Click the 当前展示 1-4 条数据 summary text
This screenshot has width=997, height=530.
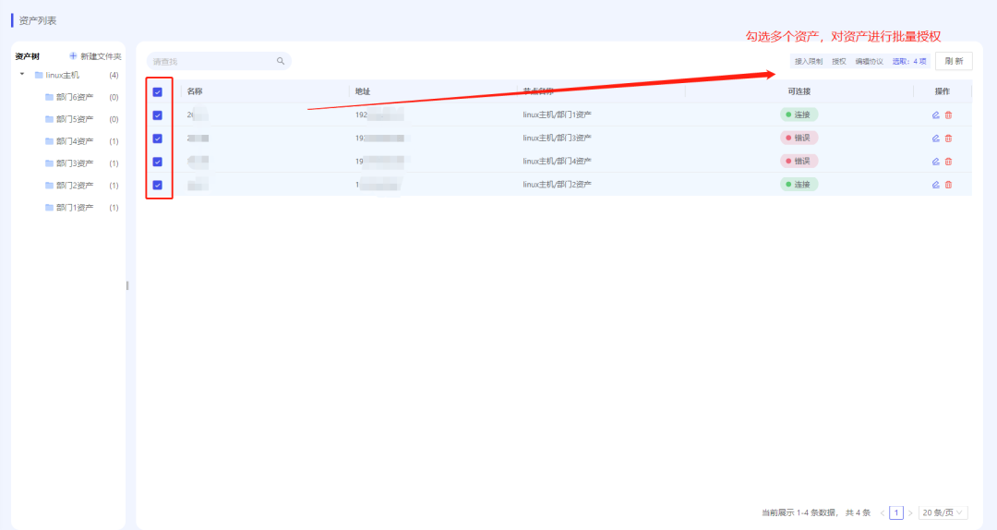799,512
